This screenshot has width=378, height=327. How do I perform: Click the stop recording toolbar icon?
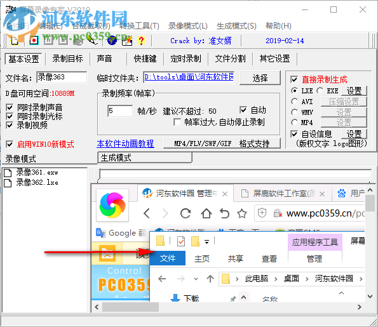click(x=63, y=41)
